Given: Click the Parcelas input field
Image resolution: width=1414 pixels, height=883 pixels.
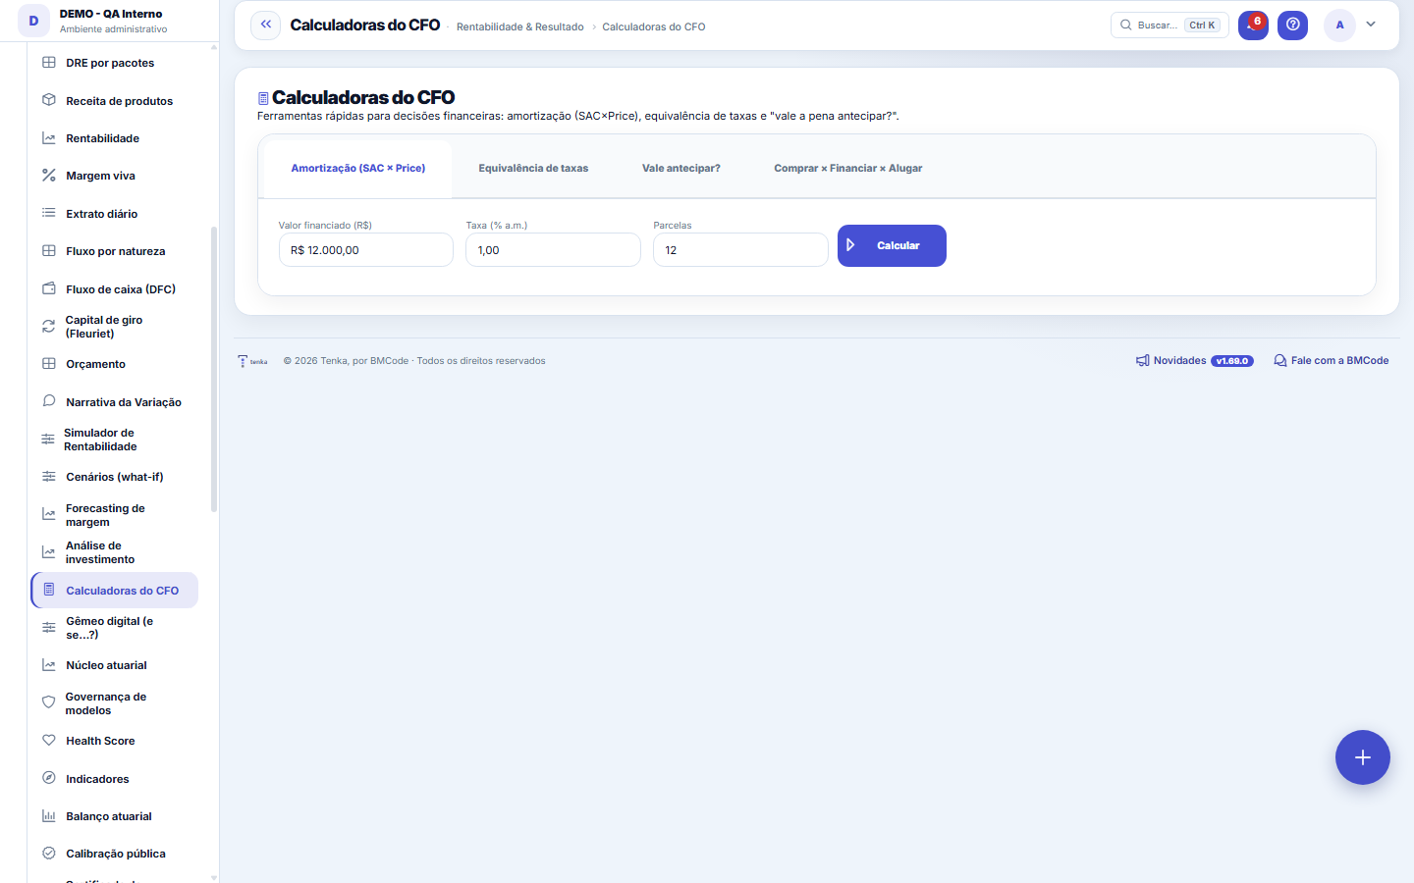Looking at the screenshot, I should [741, 250].
